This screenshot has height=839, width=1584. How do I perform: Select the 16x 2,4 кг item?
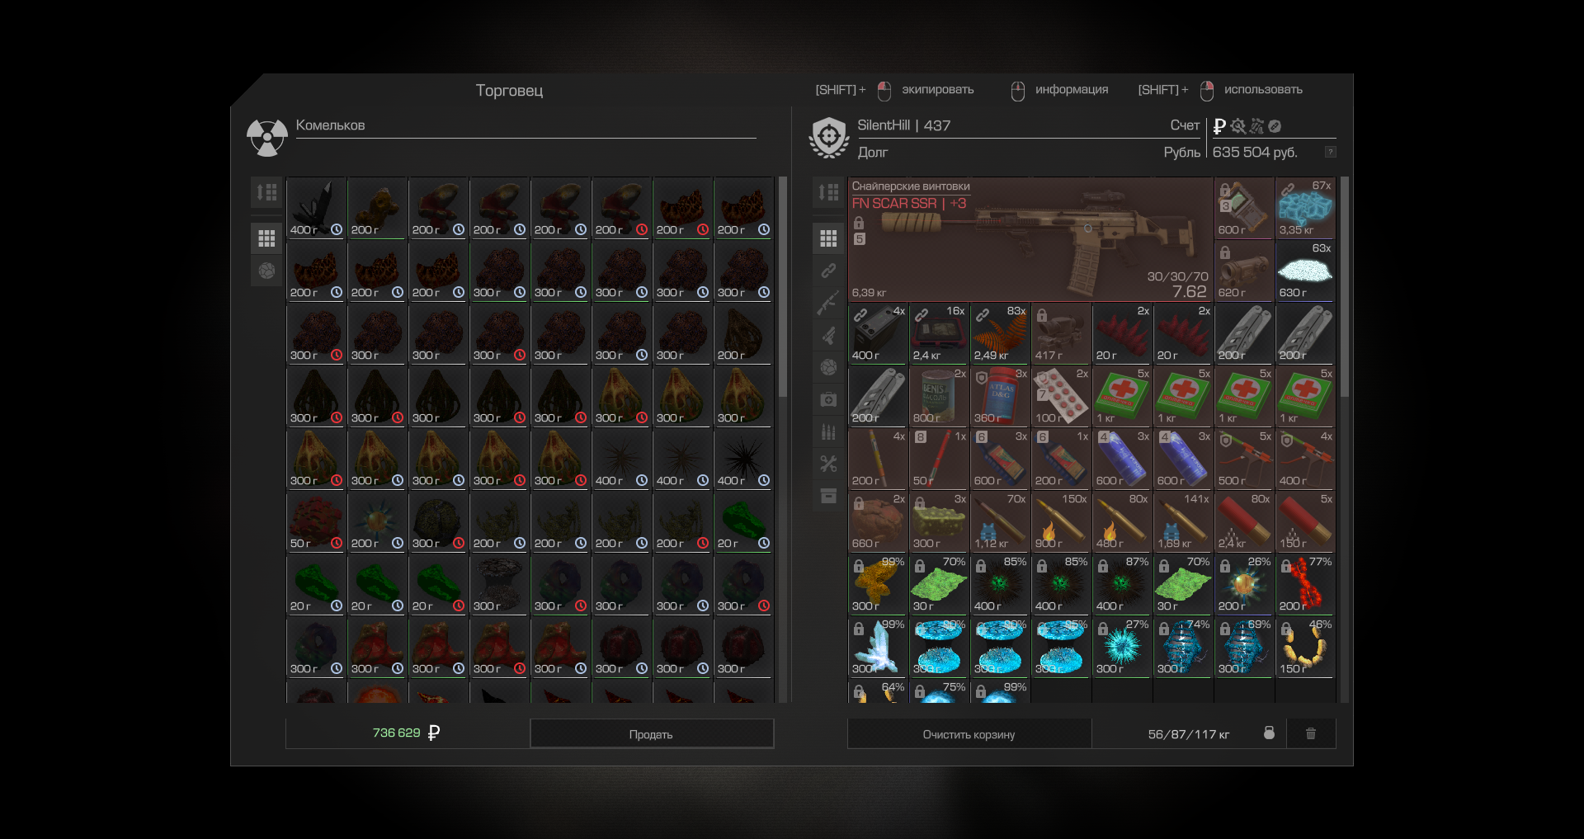(x=939, y=333)
